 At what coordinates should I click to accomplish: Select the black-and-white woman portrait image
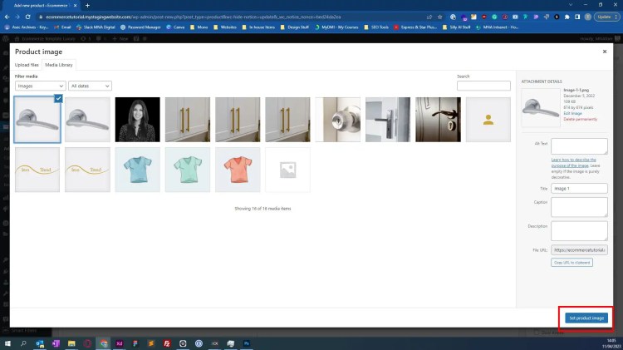tap(137, 120)
